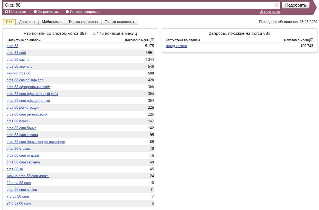This screenshot has height=210, width=319.
Task: Open the 'orca 88 su' keyword link
Action: point(15,169)
